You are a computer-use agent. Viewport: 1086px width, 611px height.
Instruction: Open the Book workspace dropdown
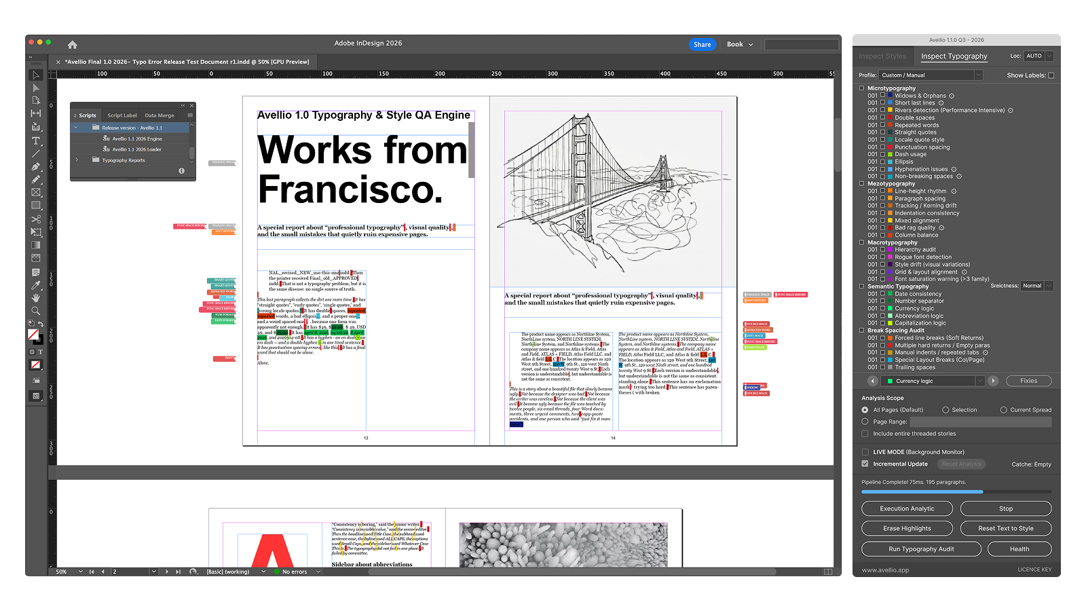point(740,44)
